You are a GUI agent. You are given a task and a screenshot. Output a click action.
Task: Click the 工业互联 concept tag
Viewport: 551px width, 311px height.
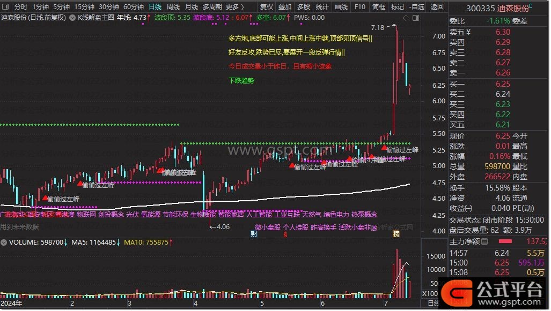pos(287,214)
